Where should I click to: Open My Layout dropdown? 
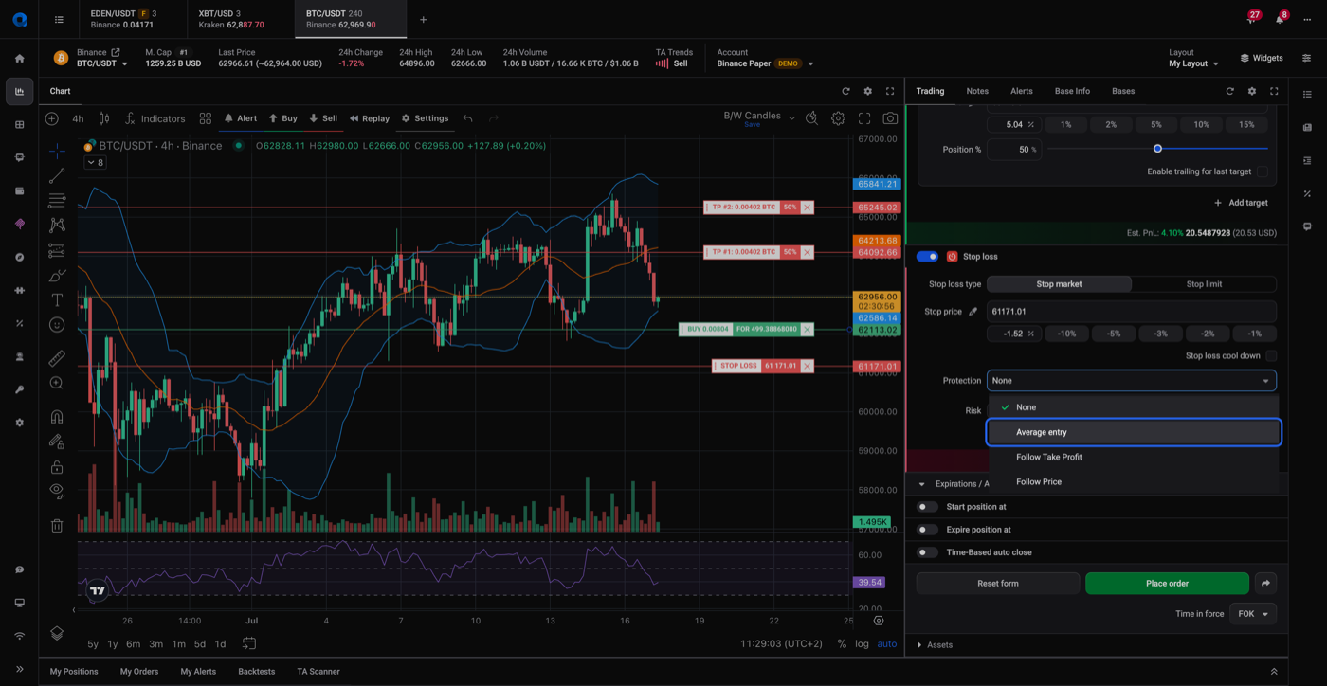1193,63
